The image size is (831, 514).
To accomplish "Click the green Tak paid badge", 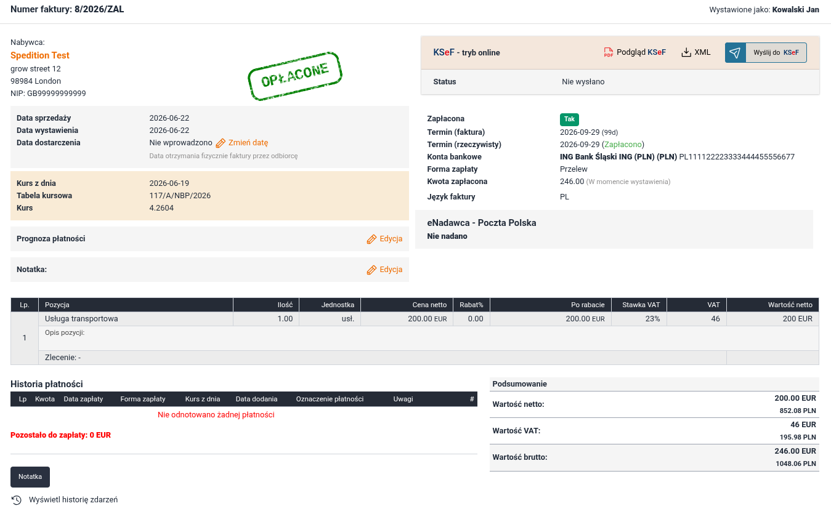I will [569, 119].
